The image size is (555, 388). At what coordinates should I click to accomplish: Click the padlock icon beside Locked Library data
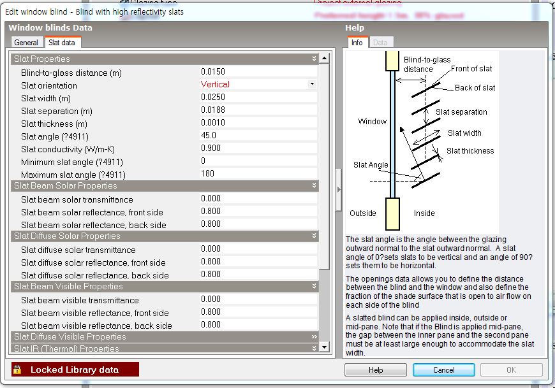[18, 370]
